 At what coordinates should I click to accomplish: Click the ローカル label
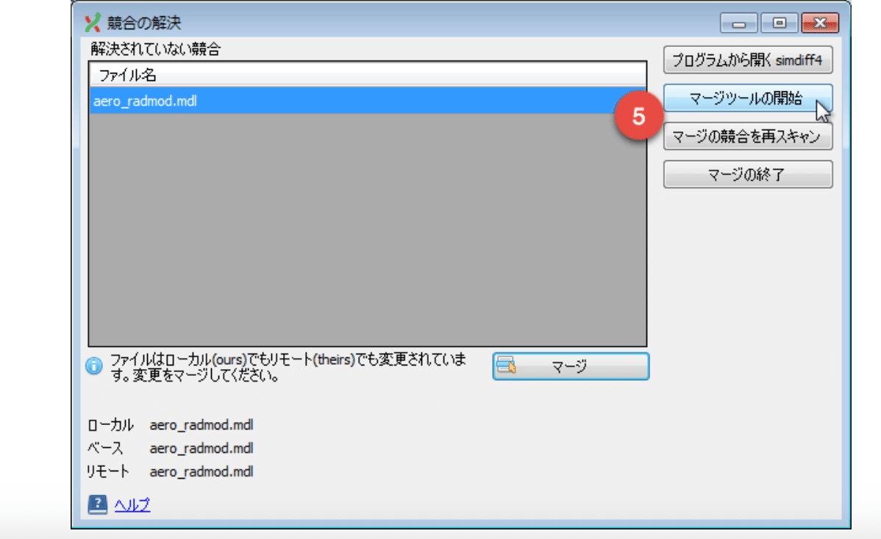coord(110,425)
